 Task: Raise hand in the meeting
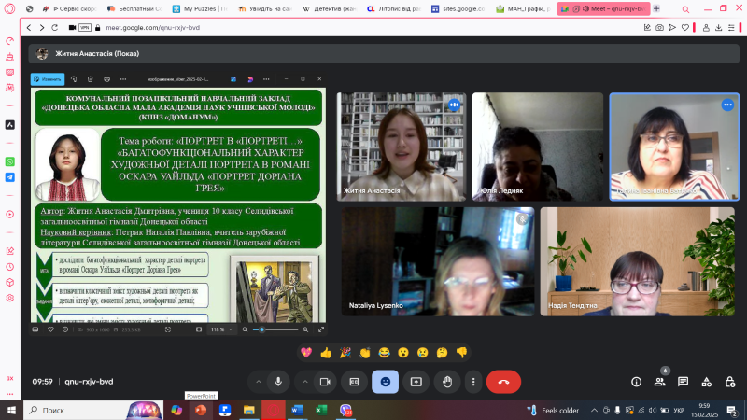pyautogui.click(x=447, y=381)
